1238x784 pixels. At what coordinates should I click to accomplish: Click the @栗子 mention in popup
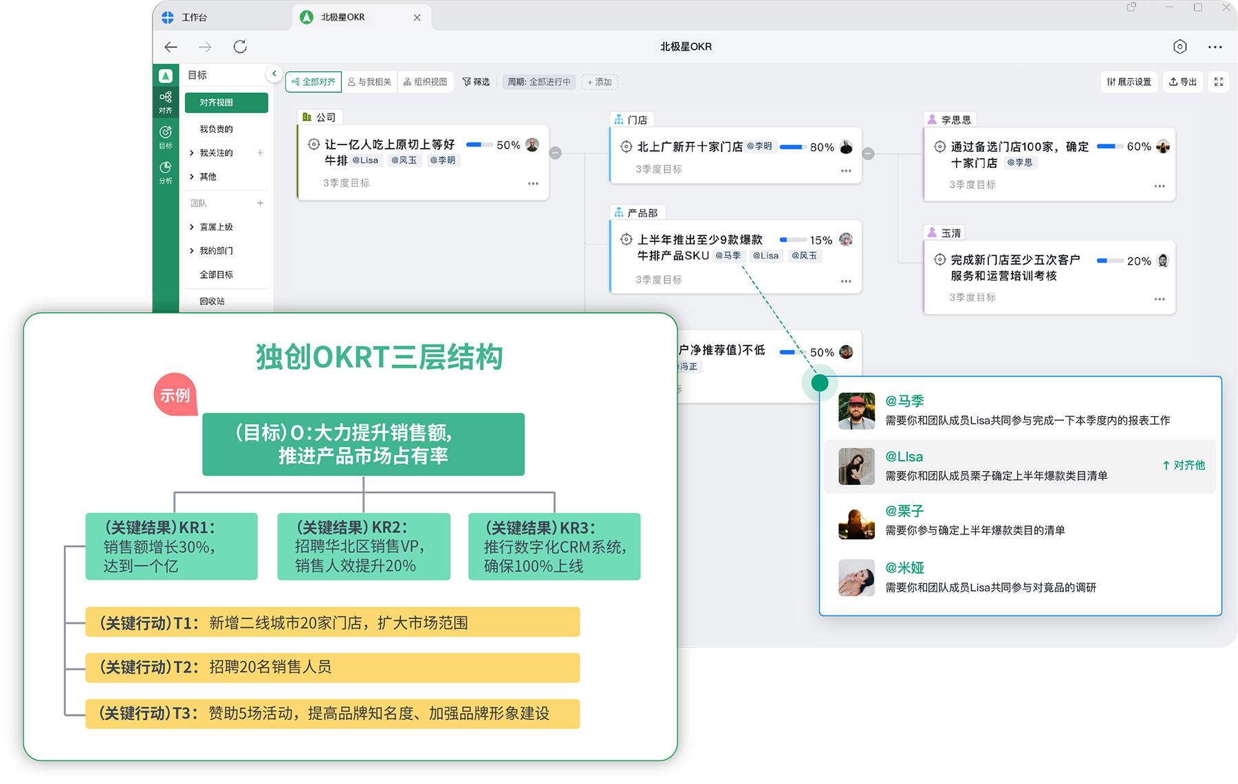[904, 511]
